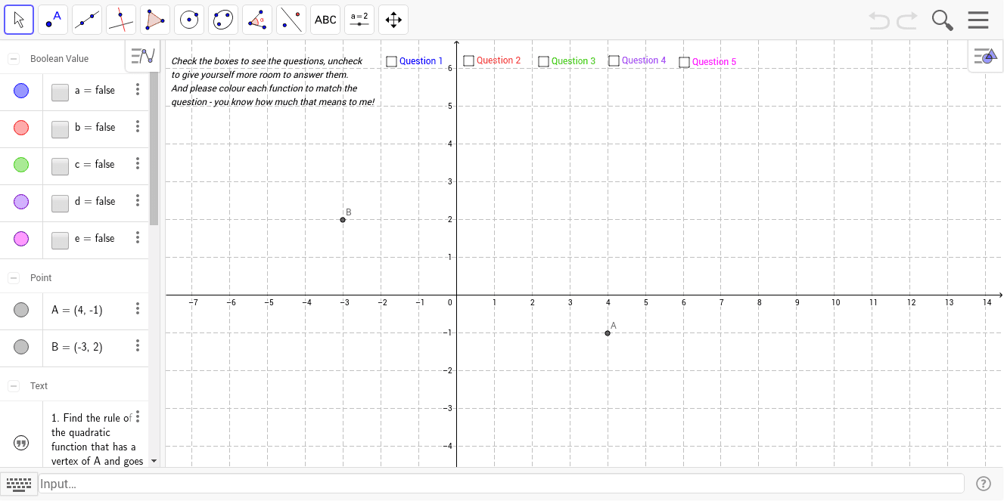Collapse the Point group
Viewport: 1004px width, 501px height.
(14, 278)
